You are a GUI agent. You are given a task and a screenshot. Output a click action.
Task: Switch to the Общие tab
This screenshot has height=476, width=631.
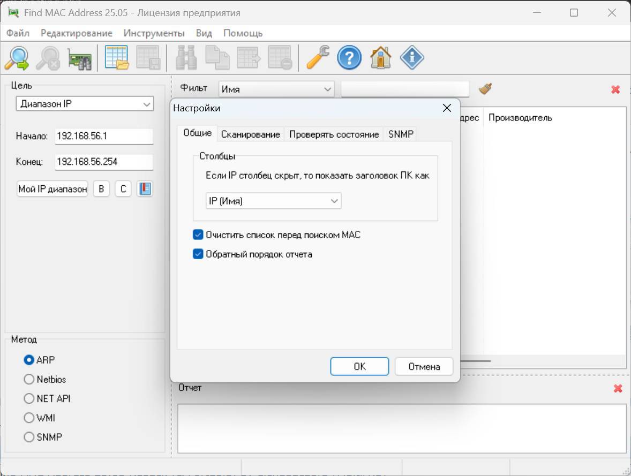[197, 133]
